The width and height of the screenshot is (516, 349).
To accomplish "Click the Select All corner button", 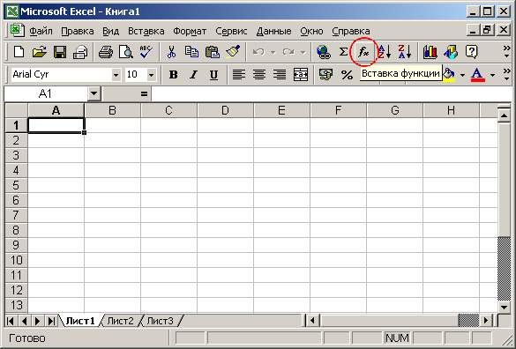I will click(x=17, y=110).
